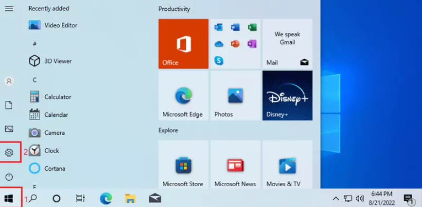
Task: Click the Explore group heading
Action: (x=168, y=130)
